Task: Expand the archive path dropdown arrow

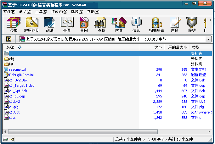Action: click(x=209, y=39)
